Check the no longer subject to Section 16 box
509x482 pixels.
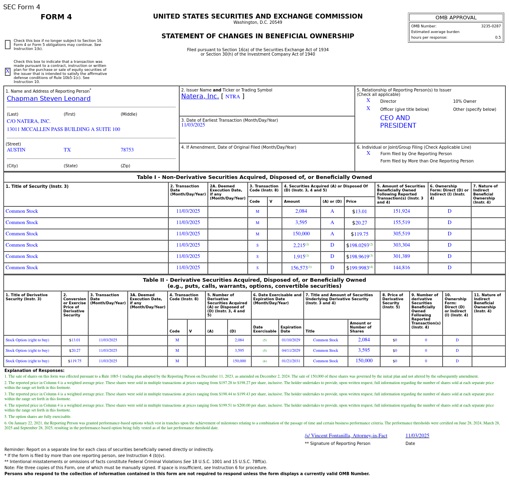[x=8, y=45]
